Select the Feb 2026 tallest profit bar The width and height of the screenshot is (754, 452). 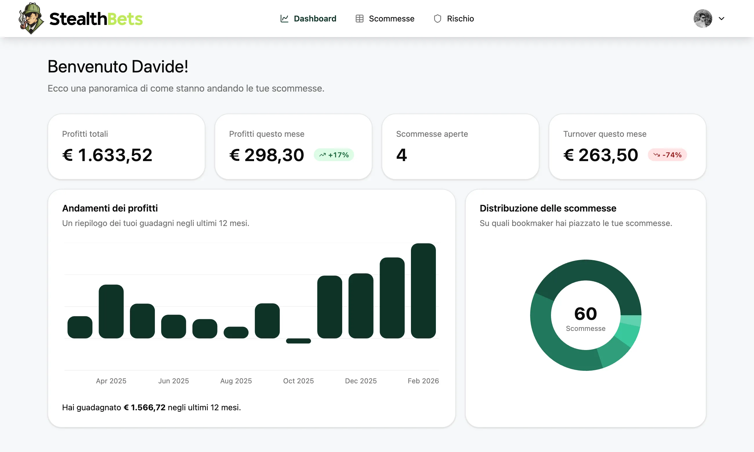(x=423, y=291)
